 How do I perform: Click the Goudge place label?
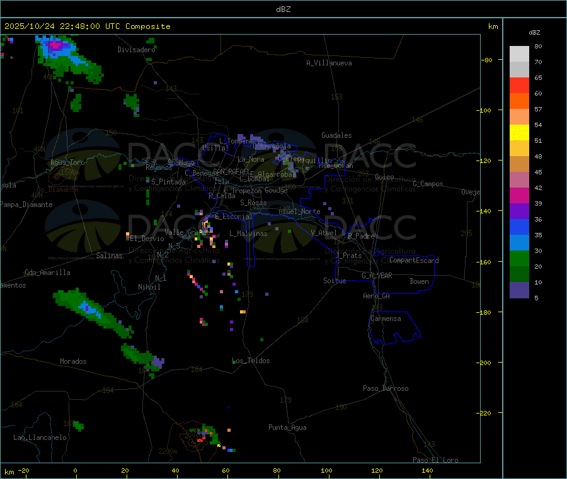point(277,190)
